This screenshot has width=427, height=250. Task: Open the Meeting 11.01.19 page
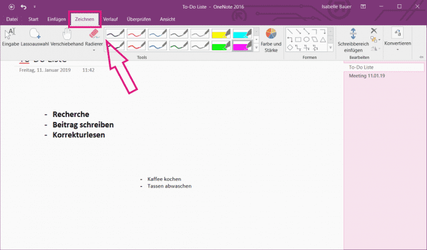click(366, 77)
